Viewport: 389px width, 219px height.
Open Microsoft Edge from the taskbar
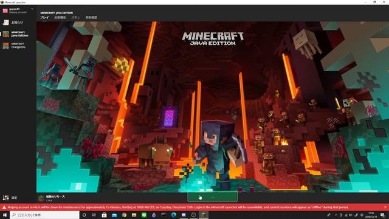174,215
